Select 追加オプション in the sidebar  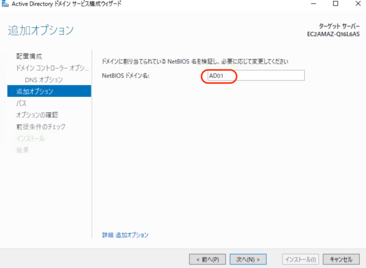pos(34,91)
